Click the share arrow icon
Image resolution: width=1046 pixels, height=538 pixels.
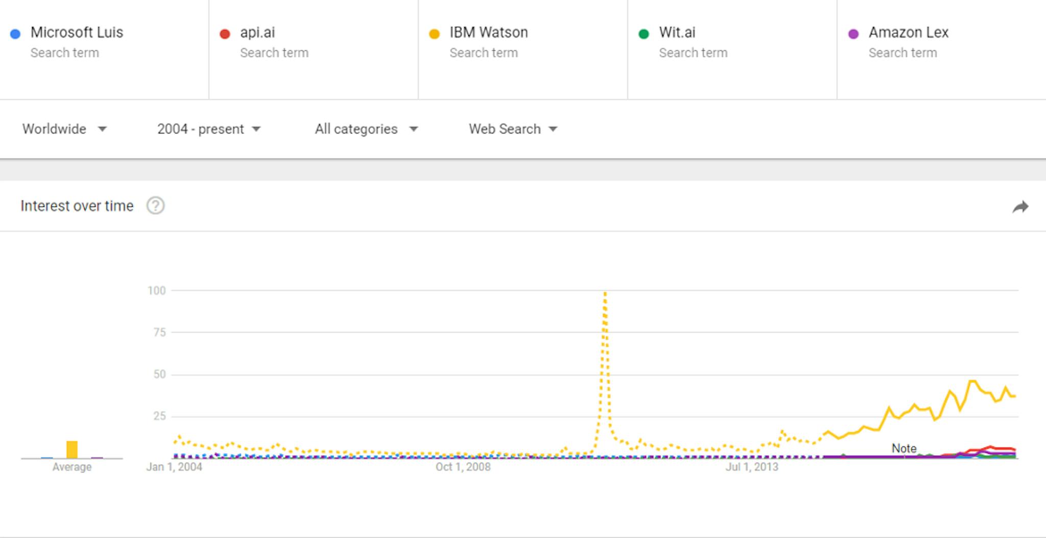tap(1020, 207)
